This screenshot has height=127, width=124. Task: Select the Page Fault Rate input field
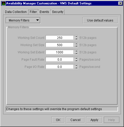coord(60,59)
